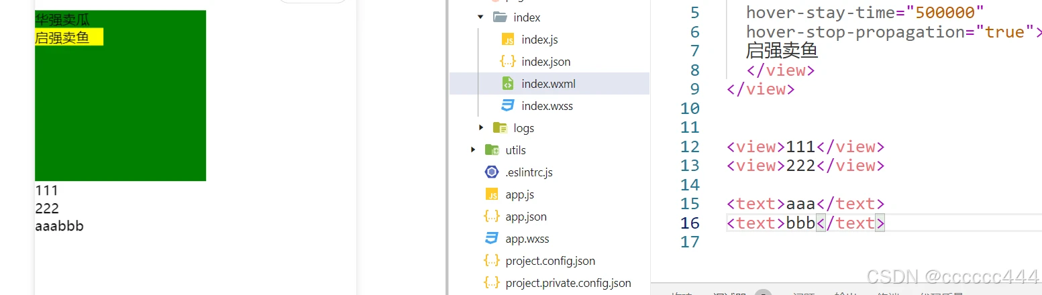Click the .eslintrc.js hexagon icon
This screenshot has height=295, width=1042.
(x=492, y=172)
